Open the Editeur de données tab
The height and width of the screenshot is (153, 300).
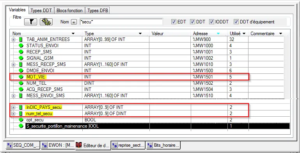tap(93, 145)
